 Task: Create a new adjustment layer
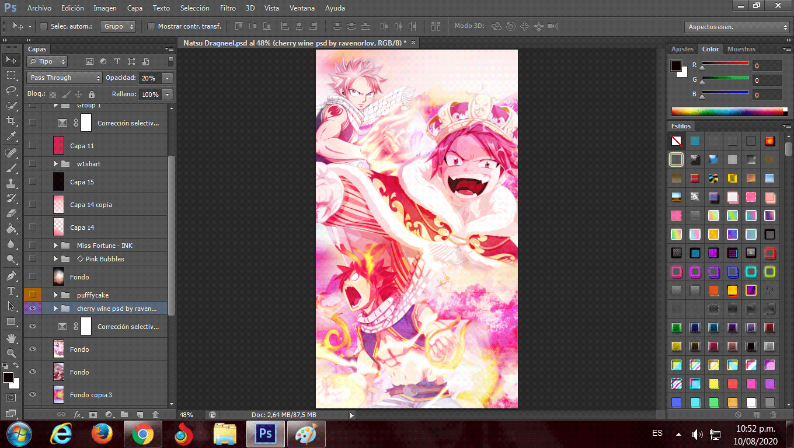click(x=109, y=415)
